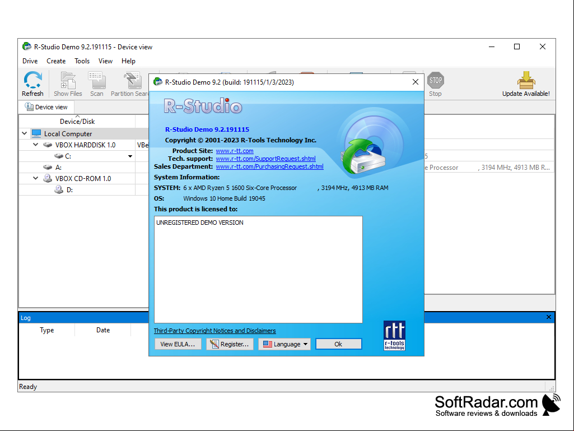Click the Refresh toolbar icon

click(x=32, y=80)
